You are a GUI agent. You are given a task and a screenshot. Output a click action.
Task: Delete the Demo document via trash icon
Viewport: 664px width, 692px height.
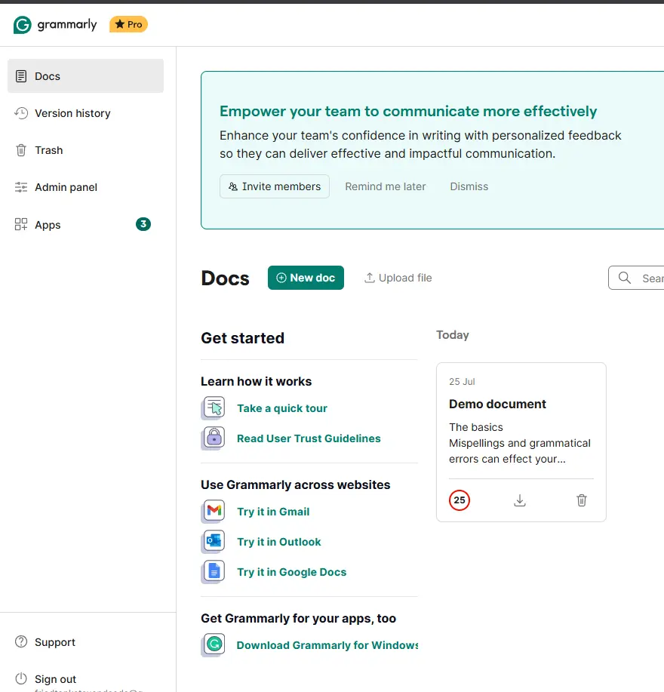click(582, 500)
